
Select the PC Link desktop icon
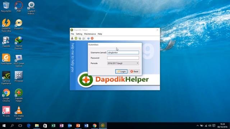click(x=6, y=111)
